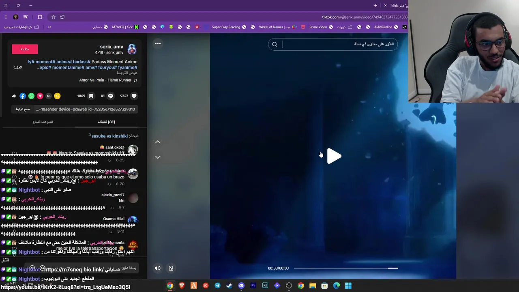Open Telegram from the taskbar

point(218,286)
